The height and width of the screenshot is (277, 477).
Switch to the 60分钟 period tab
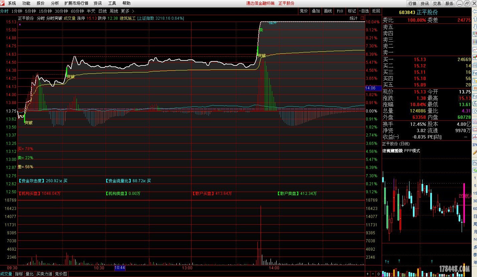[x=77, y=11]
